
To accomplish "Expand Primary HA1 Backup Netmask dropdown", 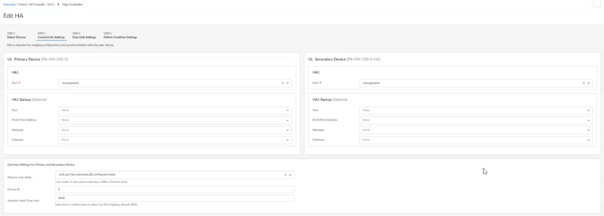I will pyautogui.click(x=288, y=130).
